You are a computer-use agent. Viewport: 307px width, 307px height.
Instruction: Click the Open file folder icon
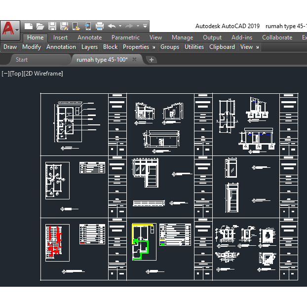[x=40, y=26]
